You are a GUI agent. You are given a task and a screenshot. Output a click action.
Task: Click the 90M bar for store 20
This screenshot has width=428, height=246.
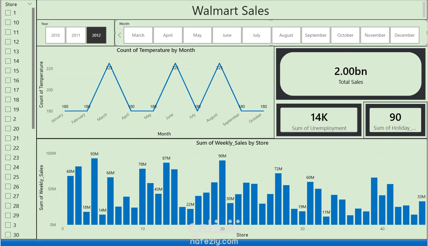point(222,193)
